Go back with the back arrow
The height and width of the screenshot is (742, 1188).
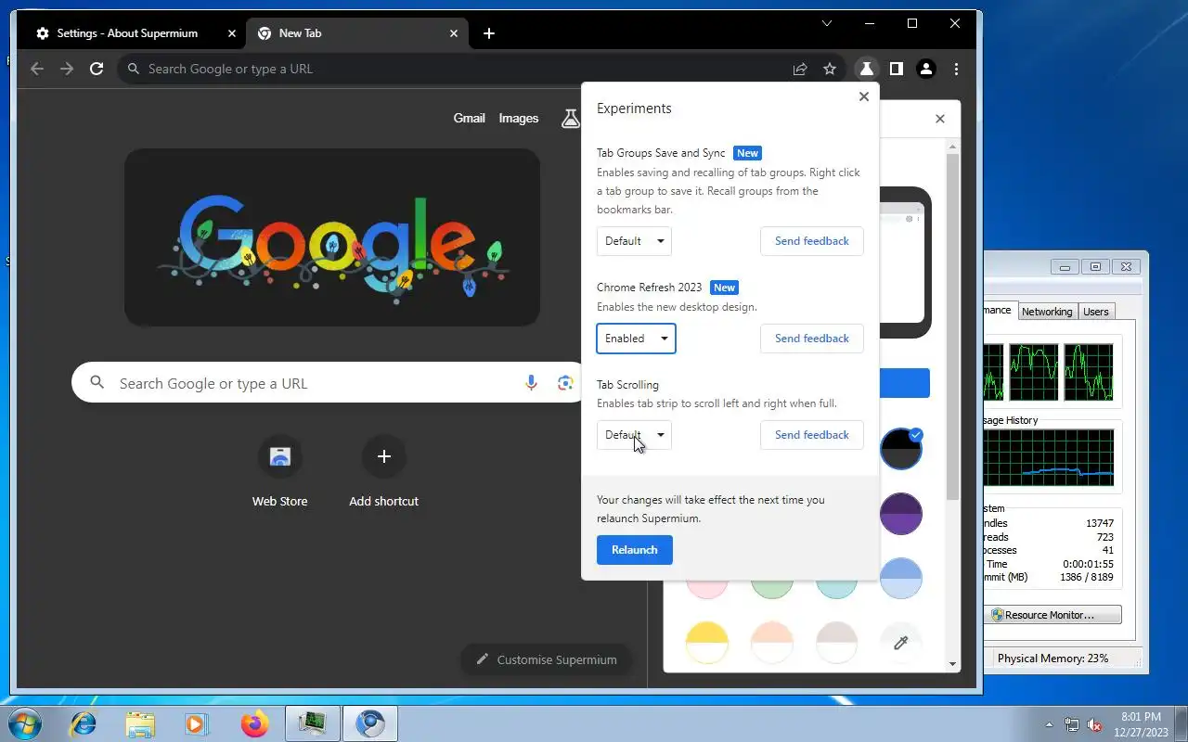37,69
